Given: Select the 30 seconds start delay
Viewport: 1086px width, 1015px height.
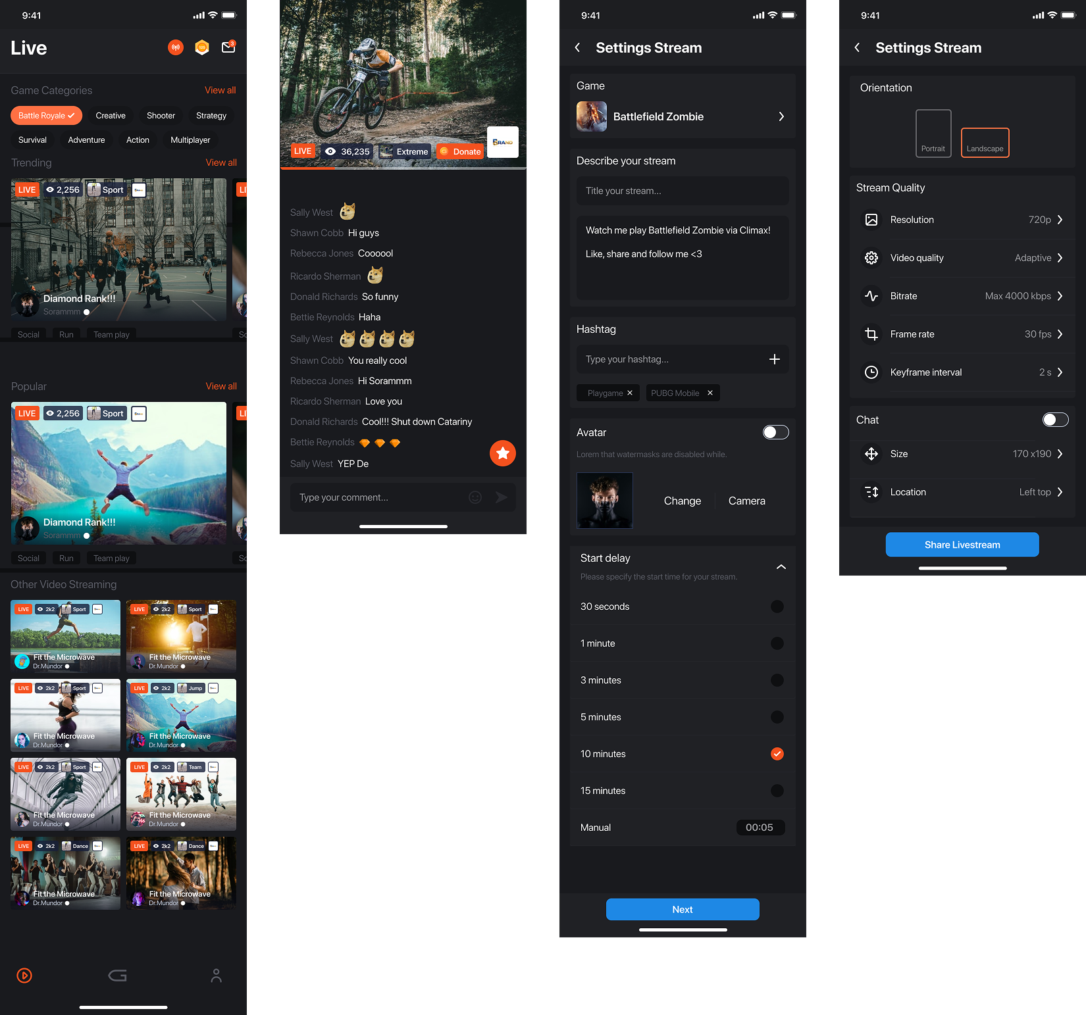Looking at the screenshot, I should click(777, 607).
